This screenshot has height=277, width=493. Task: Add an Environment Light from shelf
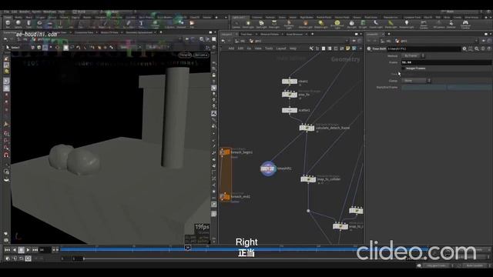[337, 24]
